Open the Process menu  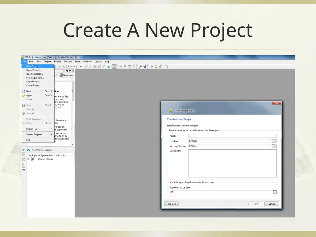point(68,62)
